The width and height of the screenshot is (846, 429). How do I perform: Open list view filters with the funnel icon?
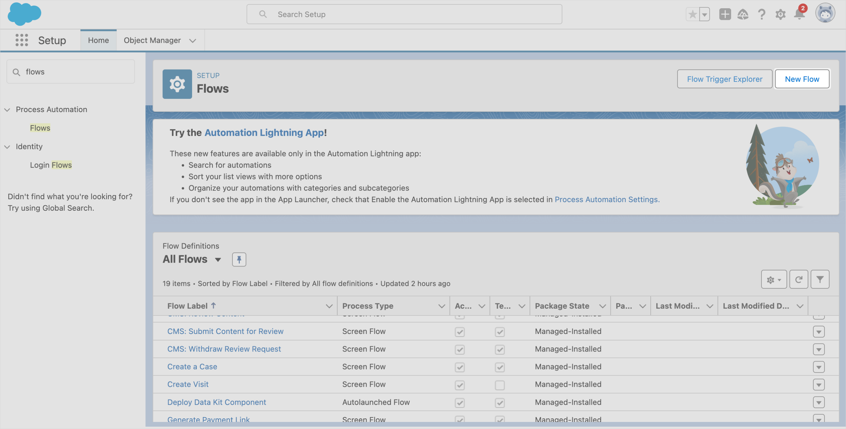coord(820,279)
